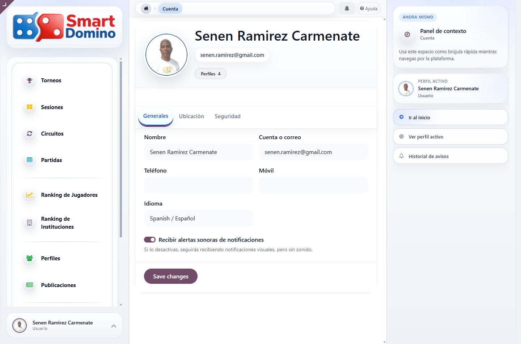This screenshot has width=521, height=344.
Task: Click the Móvil input field
Action: [313, 185]
